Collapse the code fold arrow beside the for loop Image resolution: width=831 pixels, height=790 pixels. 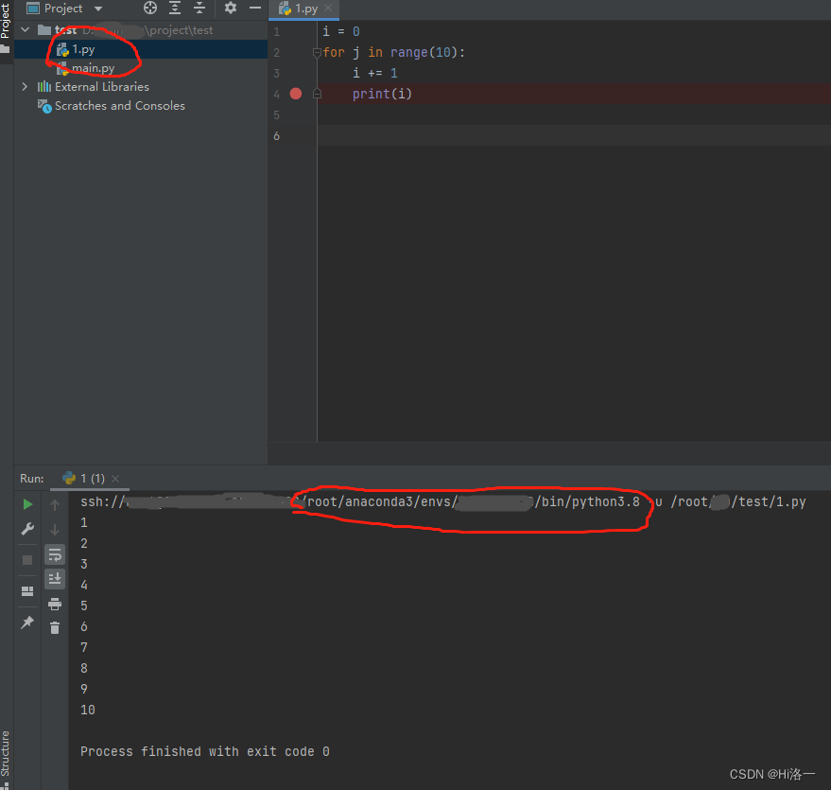(x=317, y=52)
